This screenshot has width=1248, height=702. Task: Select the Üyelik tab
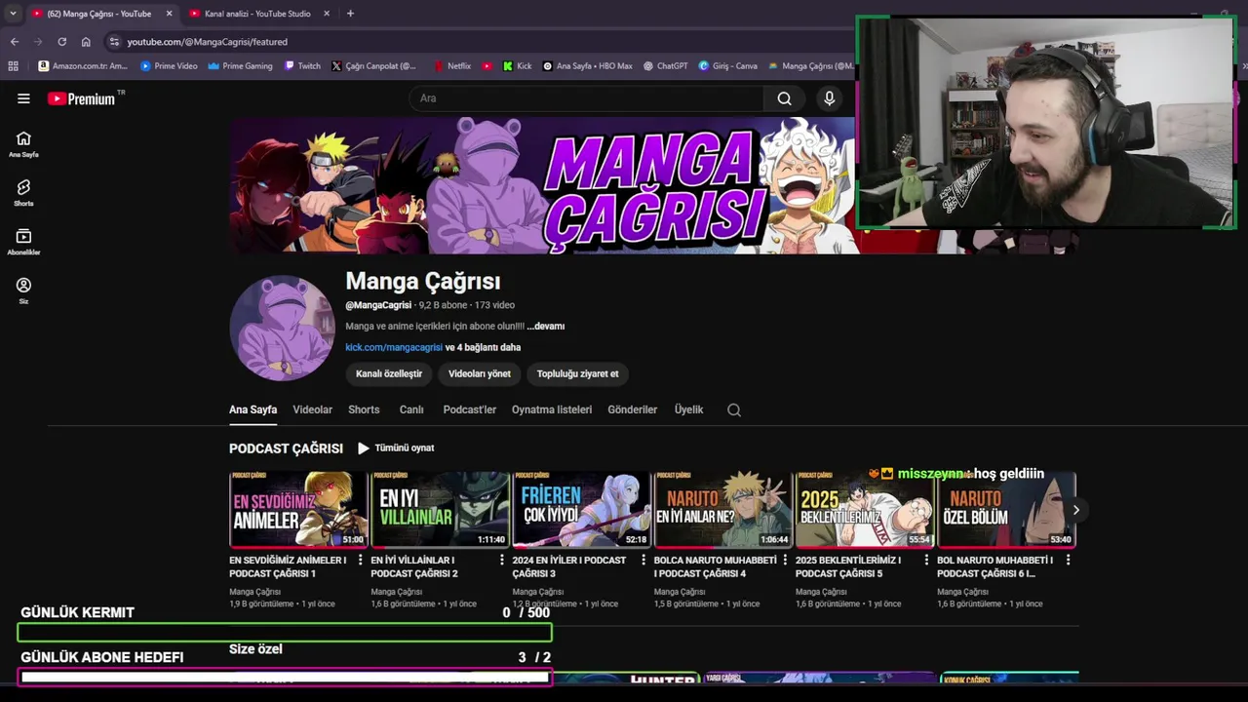688,409
